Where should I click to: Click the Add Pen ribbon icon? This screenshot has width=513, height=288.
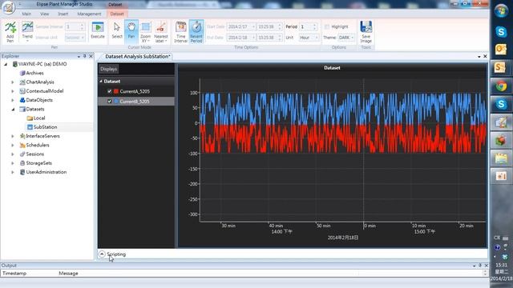tap(10, 32)
